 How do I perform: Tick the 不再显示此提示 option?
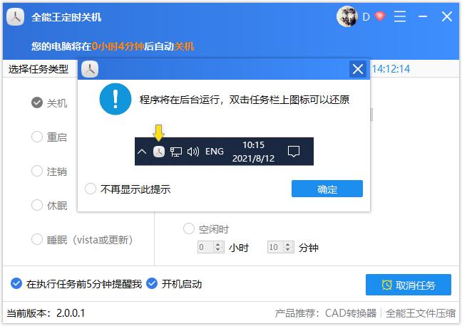pyautogui.click(x=128, y=189)
